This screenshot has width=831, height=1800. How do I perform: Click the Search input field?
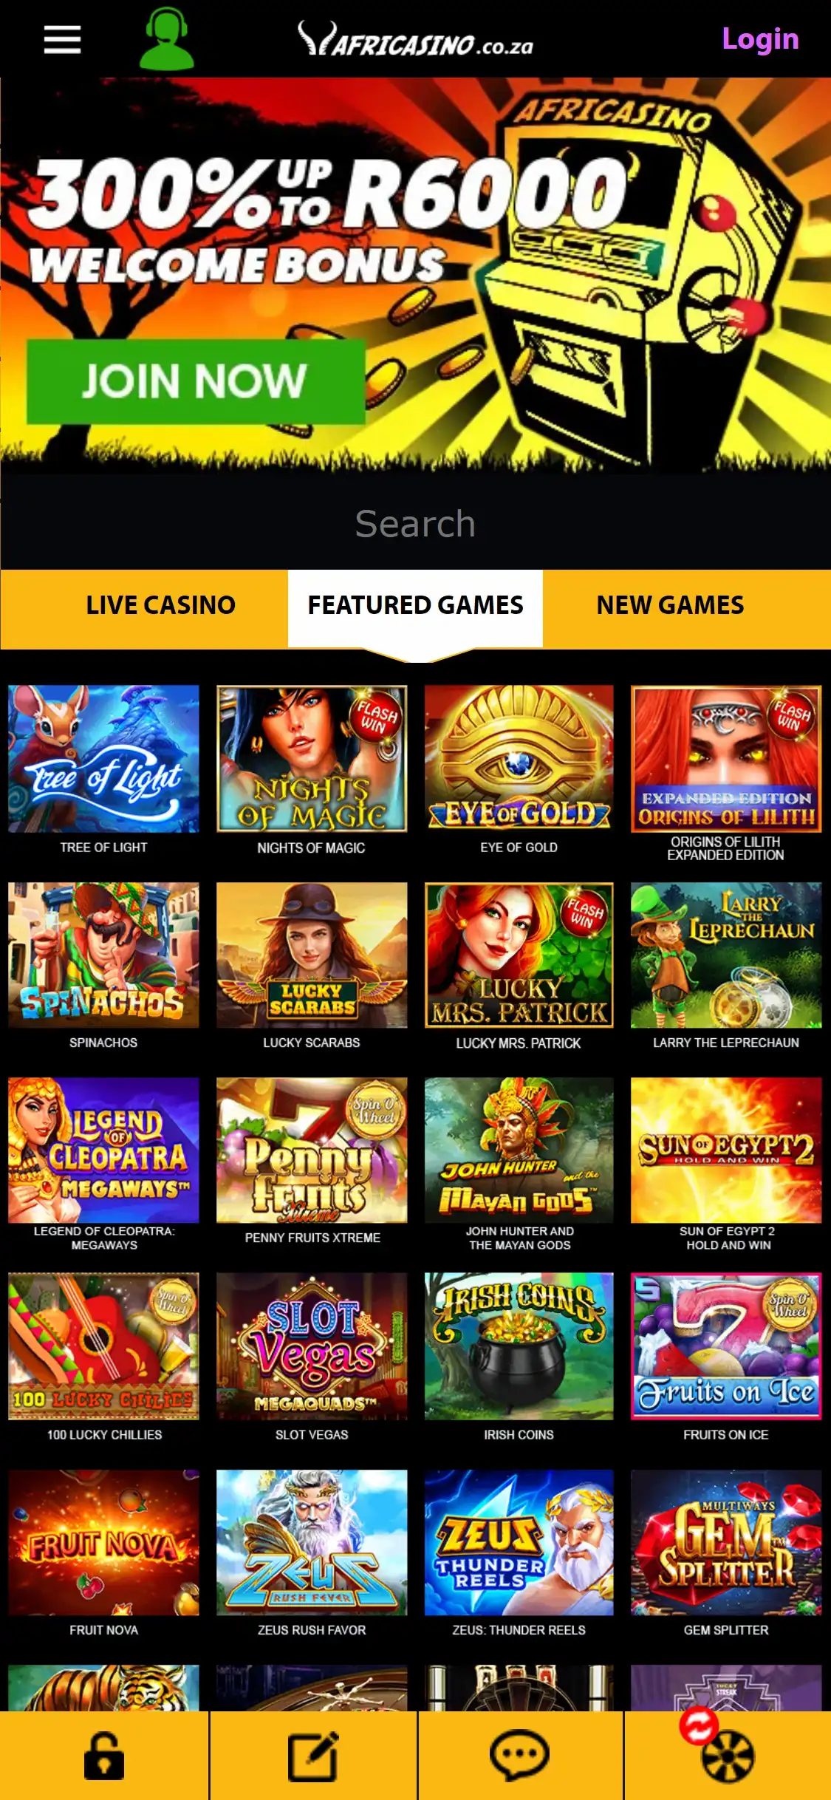point(415,523)
